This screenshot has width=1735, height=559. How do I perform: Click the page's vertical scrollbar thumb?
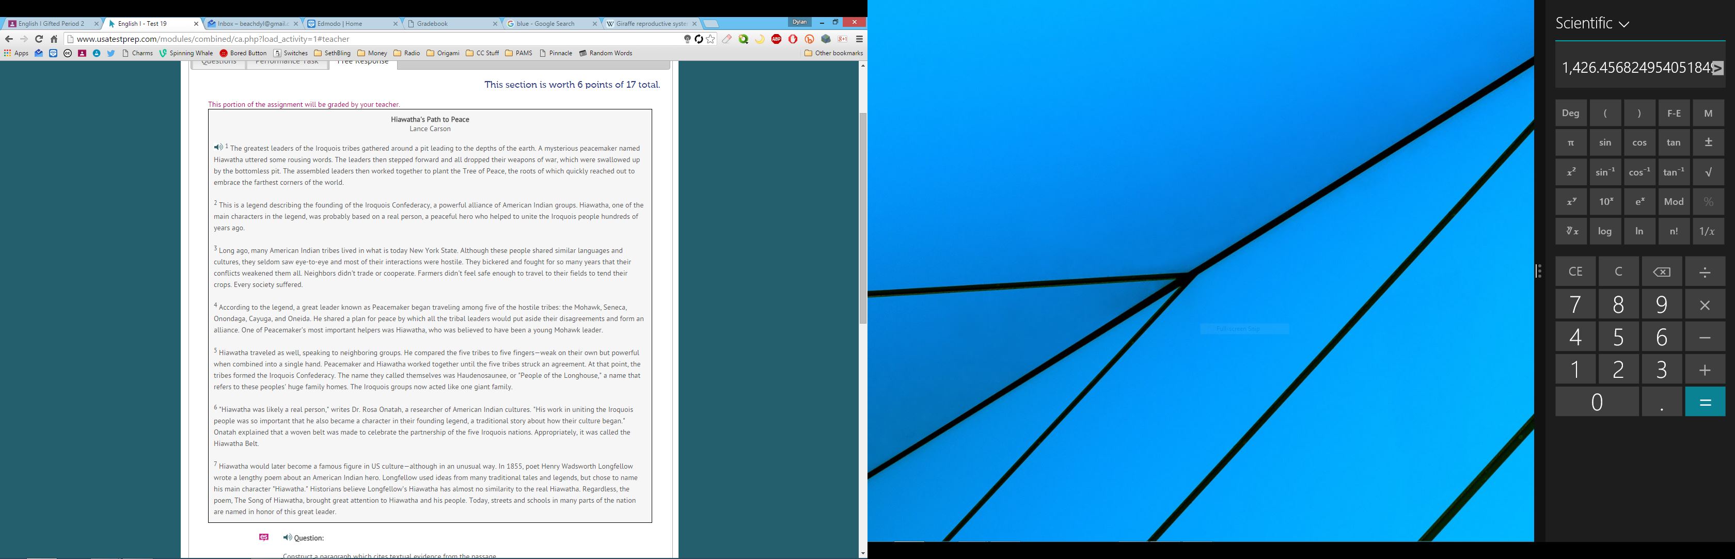[863, 219]
